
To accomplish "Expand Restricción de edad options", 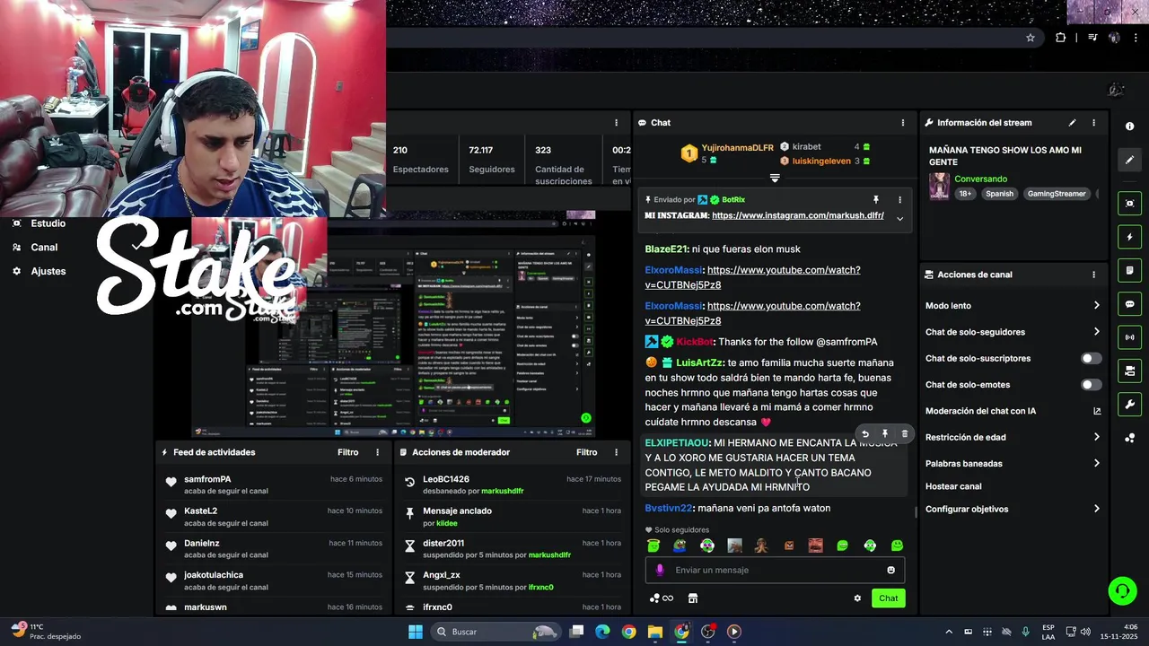I will [x=1097, y=437].
